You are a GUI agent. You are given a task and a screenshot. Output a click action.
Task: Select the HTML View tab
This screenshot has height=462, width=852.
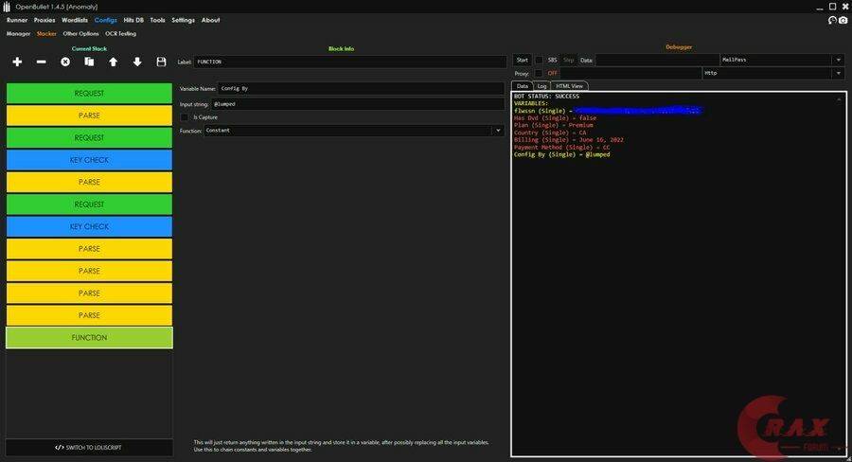(570, 86)
